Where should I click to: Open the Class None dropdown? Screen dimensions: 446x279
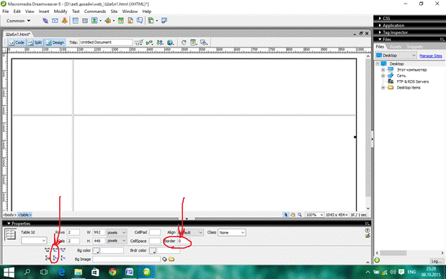point(231,232)
